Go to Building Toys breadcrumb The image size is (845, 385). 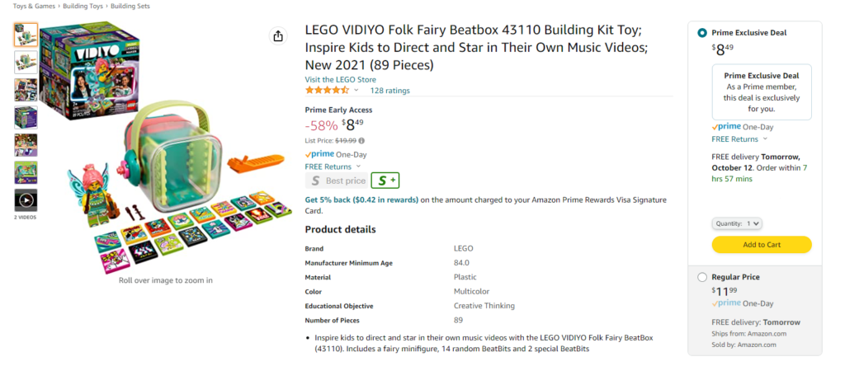click(x=83, y=7)
